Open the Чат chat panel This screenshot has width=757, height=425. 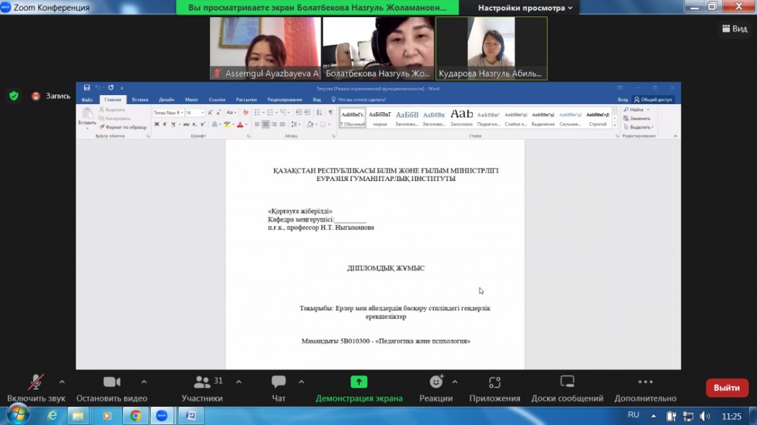[x=278, y=382]
